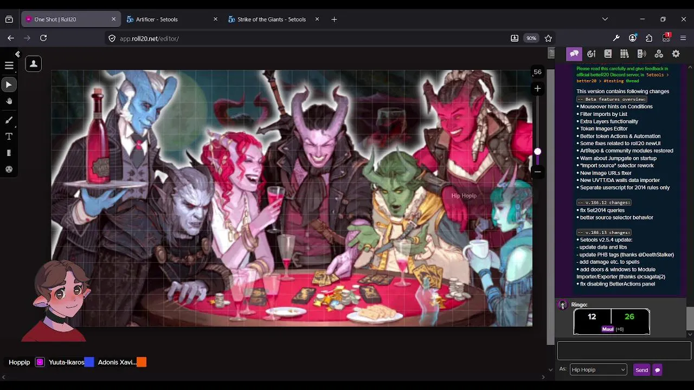This screenshot has width=694, height=390.
Task: Pick the ruler measure tool
Action: 9,153
